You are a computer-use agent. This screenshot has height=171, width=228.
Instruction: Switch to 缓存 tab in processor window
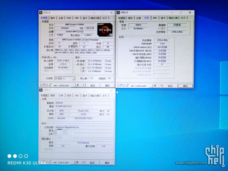click(52, 18)
